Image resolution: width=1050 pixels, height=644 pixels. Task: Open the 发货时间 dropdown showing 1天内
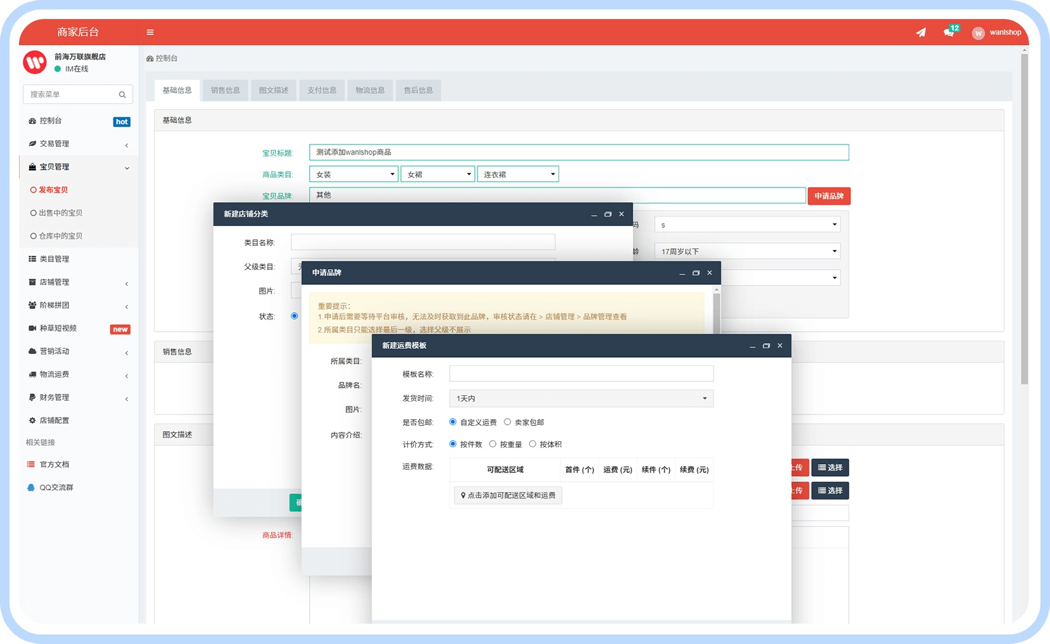click(581, 398)
